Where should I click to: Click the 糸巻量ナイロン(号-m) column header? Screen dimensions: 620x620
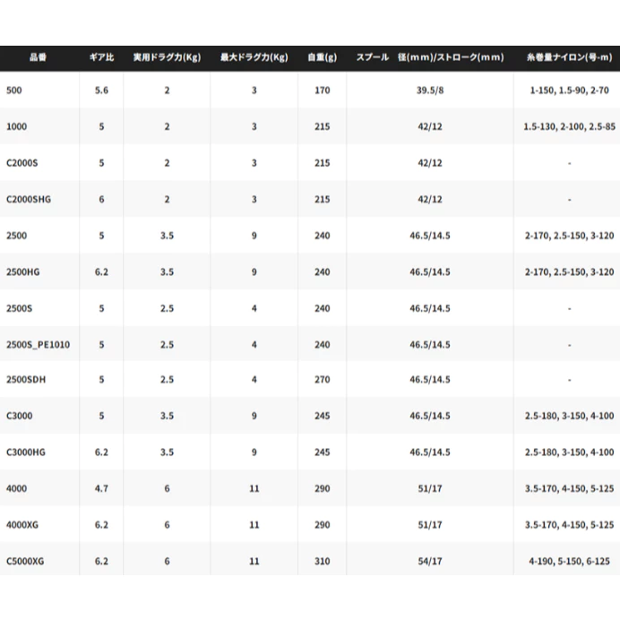(x=570, y=57)
